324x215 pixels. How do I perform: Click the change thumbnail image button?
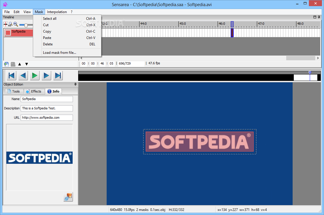pyautogui.click(x=68, y=197)
